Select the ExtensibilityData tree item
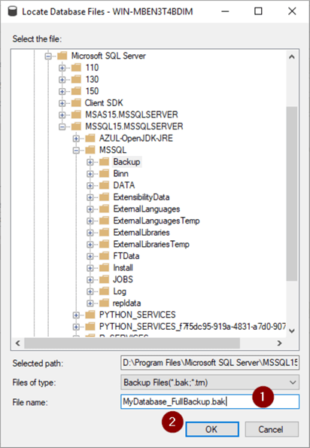Viewport: 310px width, 448px height. coord(141,197)
